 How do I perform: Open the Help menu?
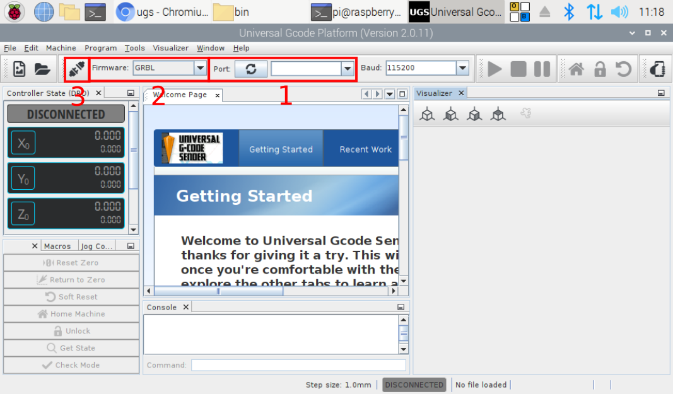tap(241, 48)
